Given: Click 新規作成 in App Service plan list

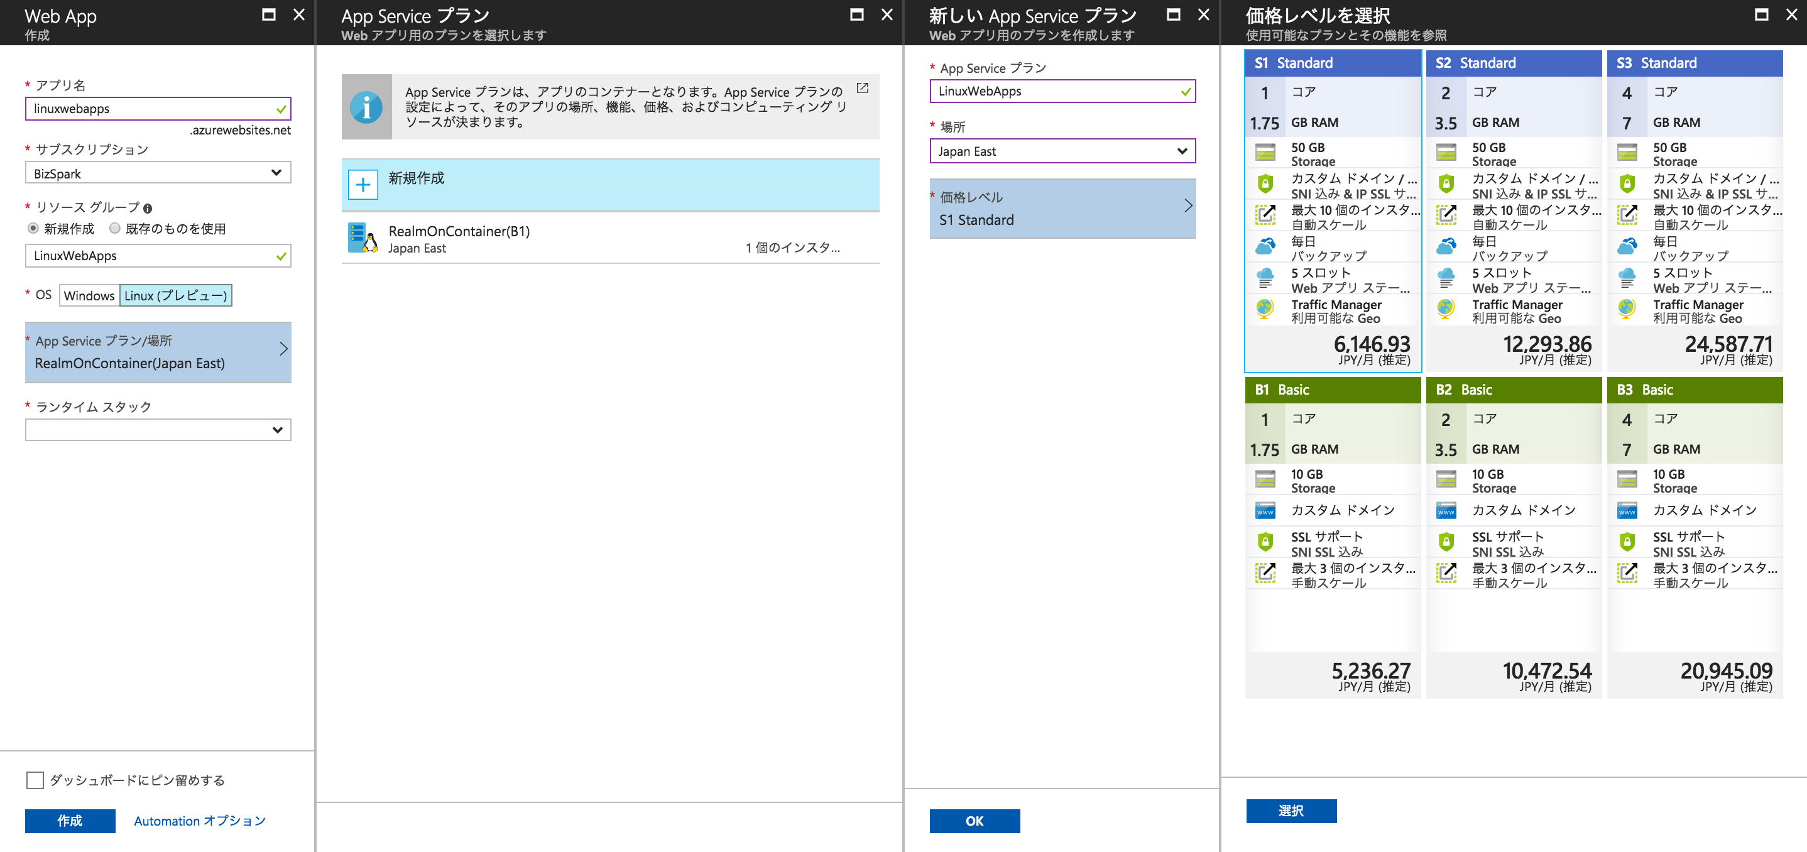Looking at the screenshot, I should (610, 185).
